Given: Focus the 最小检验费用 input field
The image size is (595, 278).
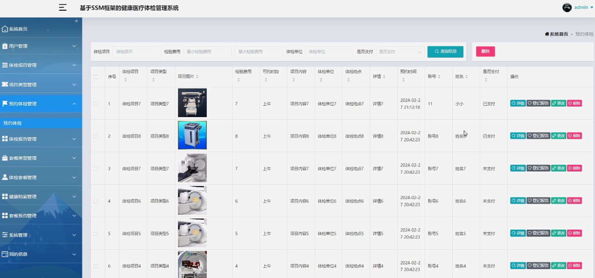Looking at the screenshot, I should pos(207,52).
